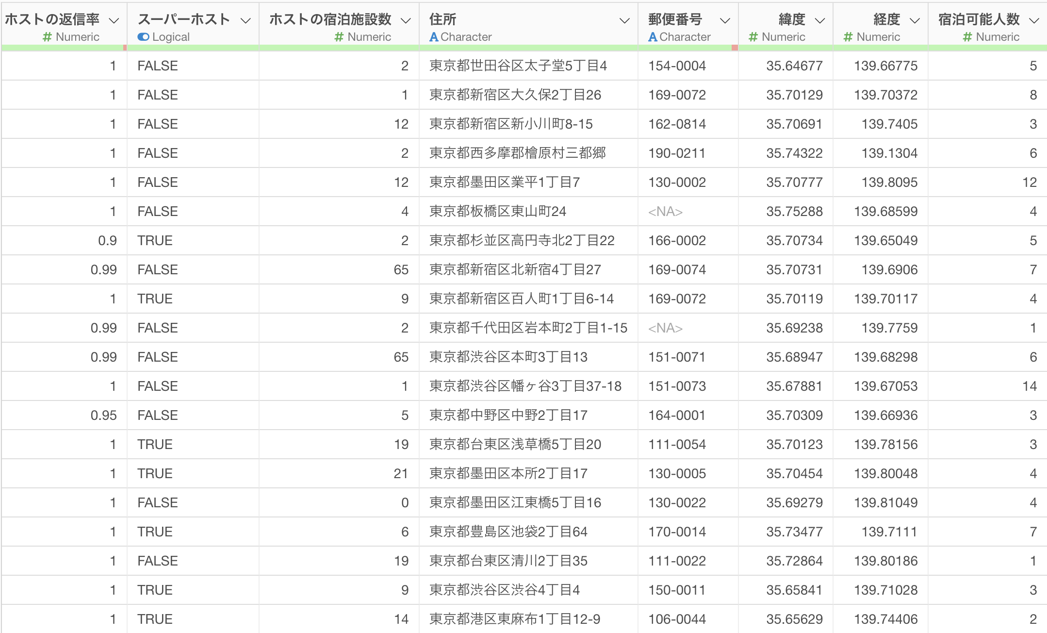Select the address cell 東京都西多摩郡檜原村三都郷
1047x633 pixels.
[517, 153]
